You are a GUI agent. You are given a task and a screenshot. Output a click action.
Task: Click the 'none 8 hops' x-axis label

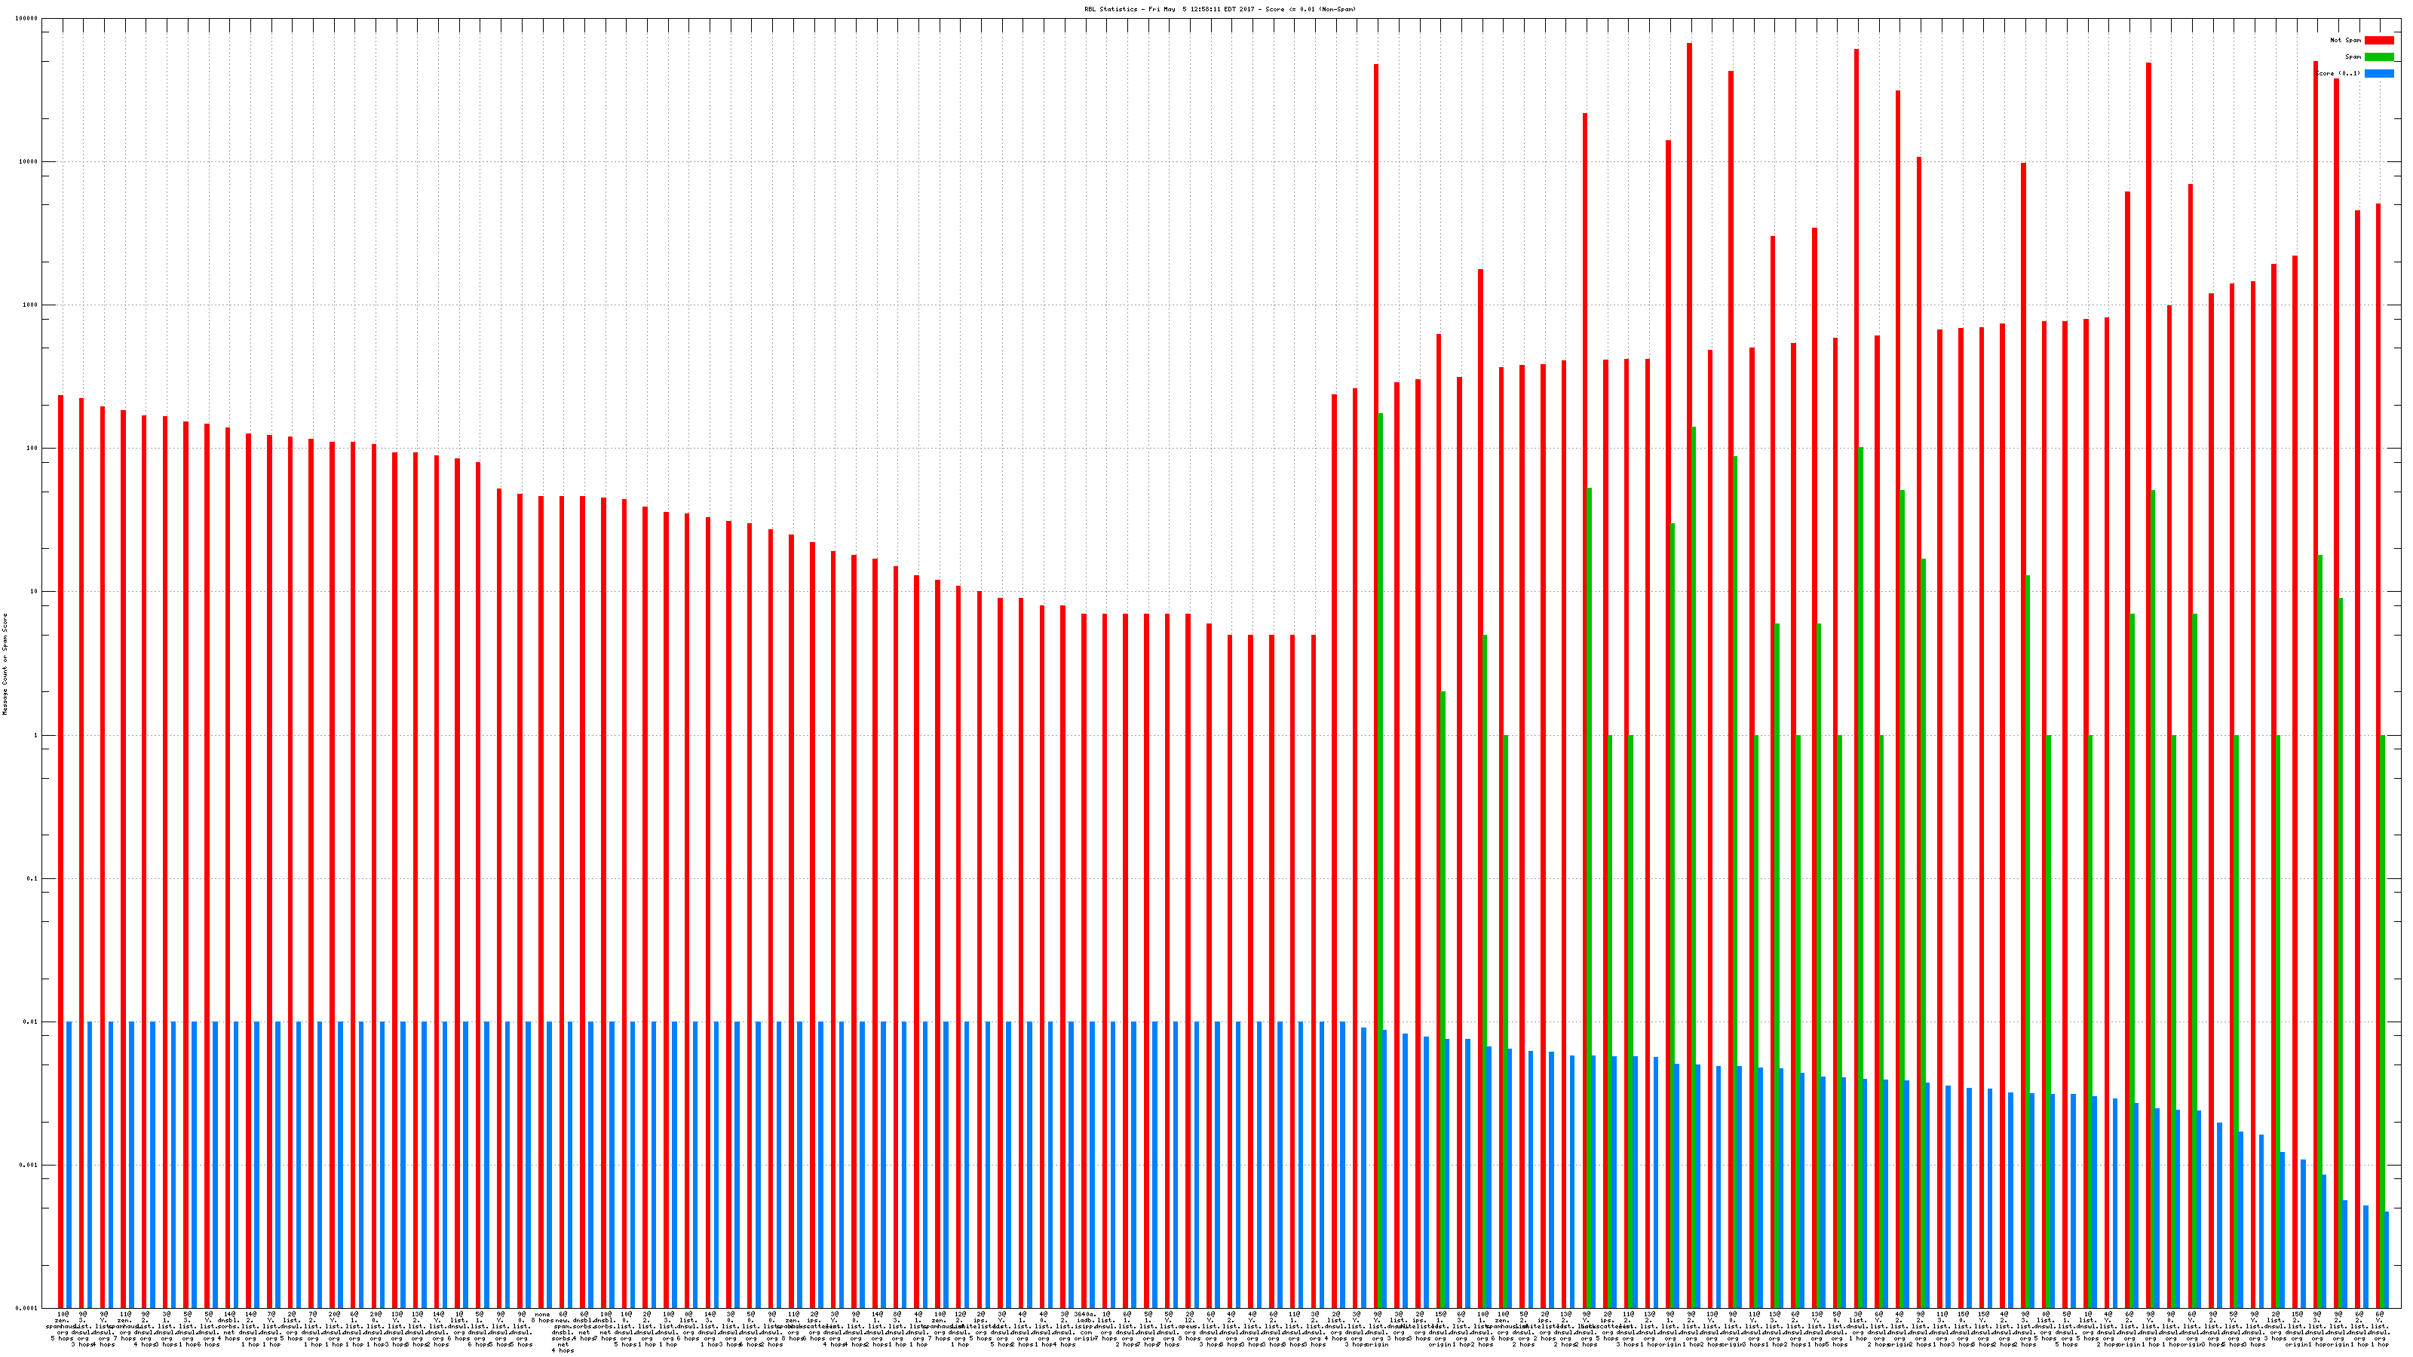pyautogui.click(x=542, y=1318)
